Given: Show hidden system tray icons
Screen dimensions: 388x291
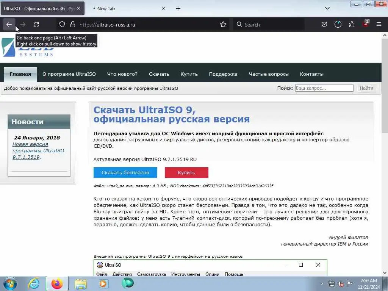Looking at the screenshot, I should pyautogui.click(x=322, y=284).
